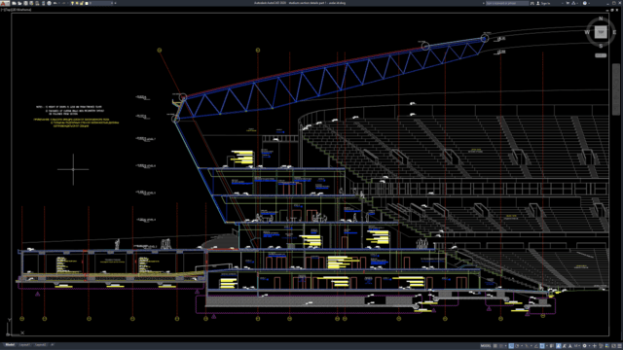Click the annotation monitor plus icon
Screen dimensions: 623x350
tap(595, 346)
